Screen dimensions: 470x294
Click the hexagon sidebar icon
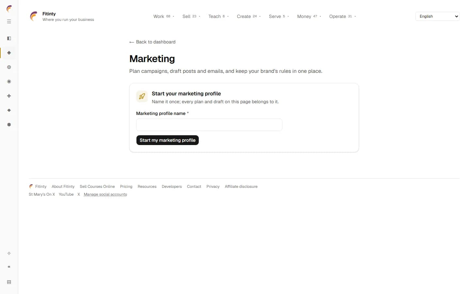point(9,125)
